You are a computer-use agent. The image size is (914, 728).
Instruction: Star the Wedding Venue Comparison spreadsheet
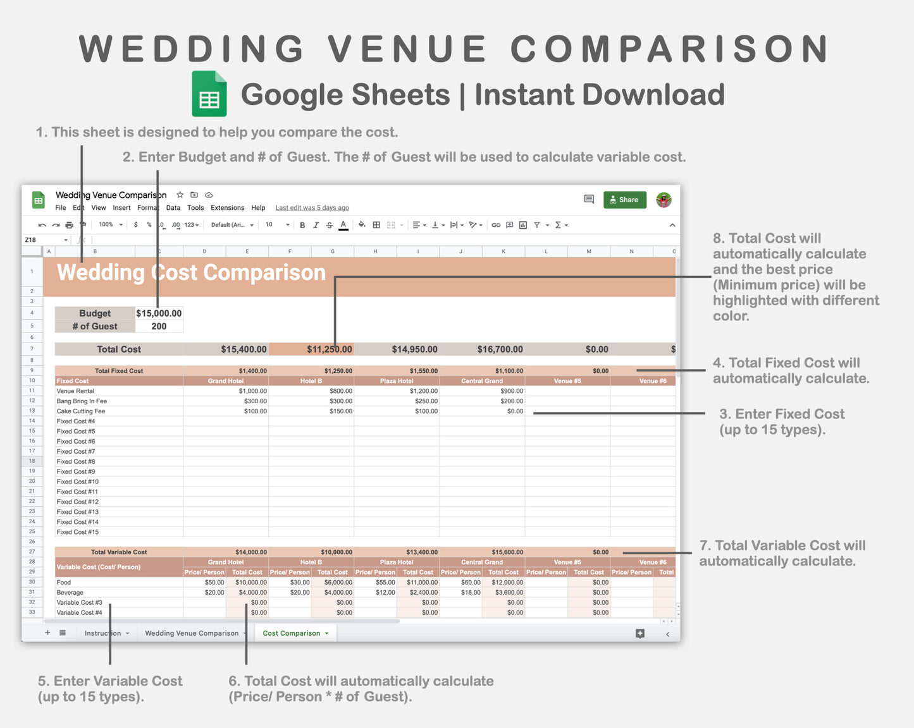point(180,195)
